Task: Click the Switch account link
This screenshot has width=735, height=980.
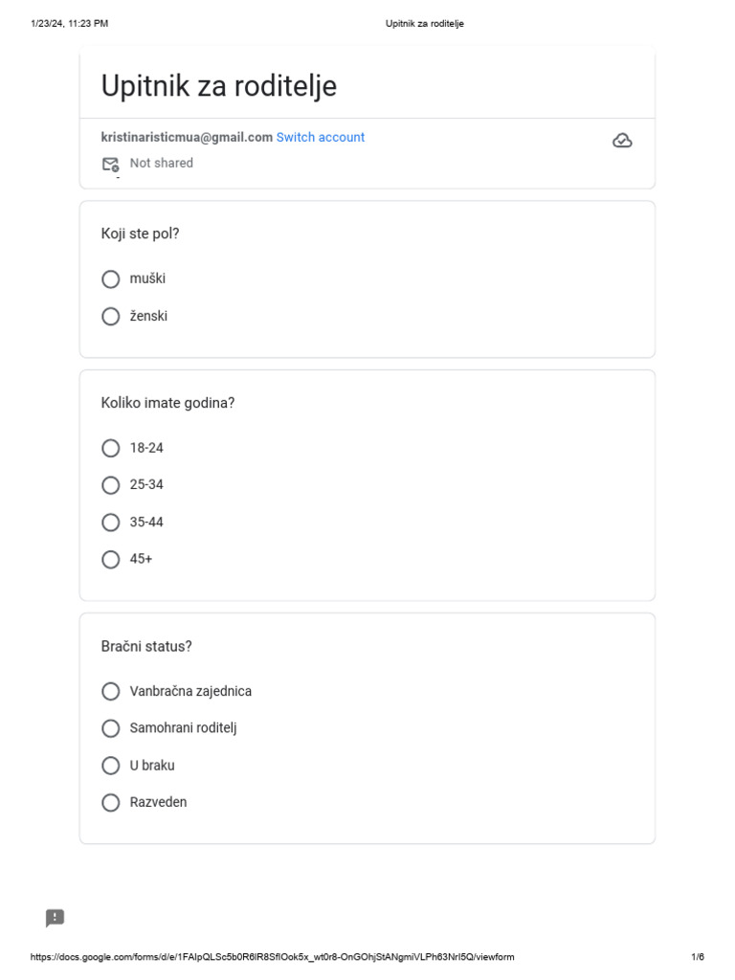Action: pos(321,138)
